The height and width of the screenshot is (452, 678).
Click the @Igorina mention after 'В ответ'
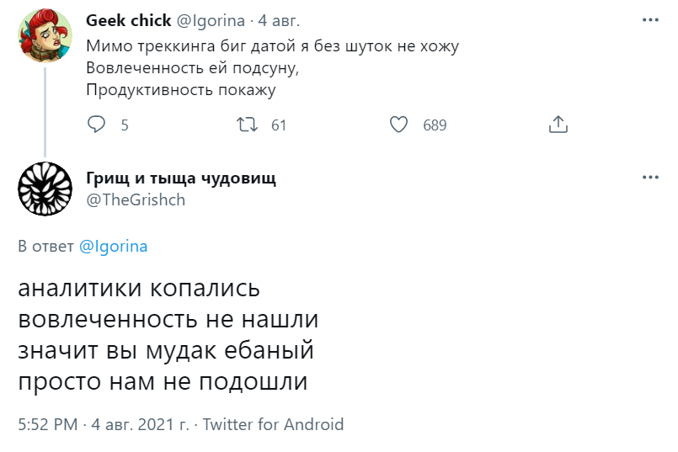113,247
